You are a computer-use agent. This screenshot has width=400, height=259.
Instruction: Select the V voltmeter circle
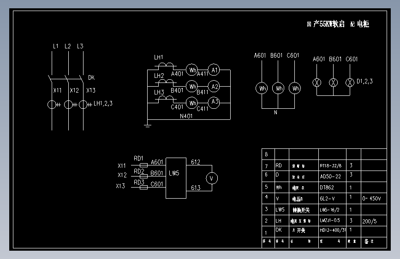pos(212,178)
